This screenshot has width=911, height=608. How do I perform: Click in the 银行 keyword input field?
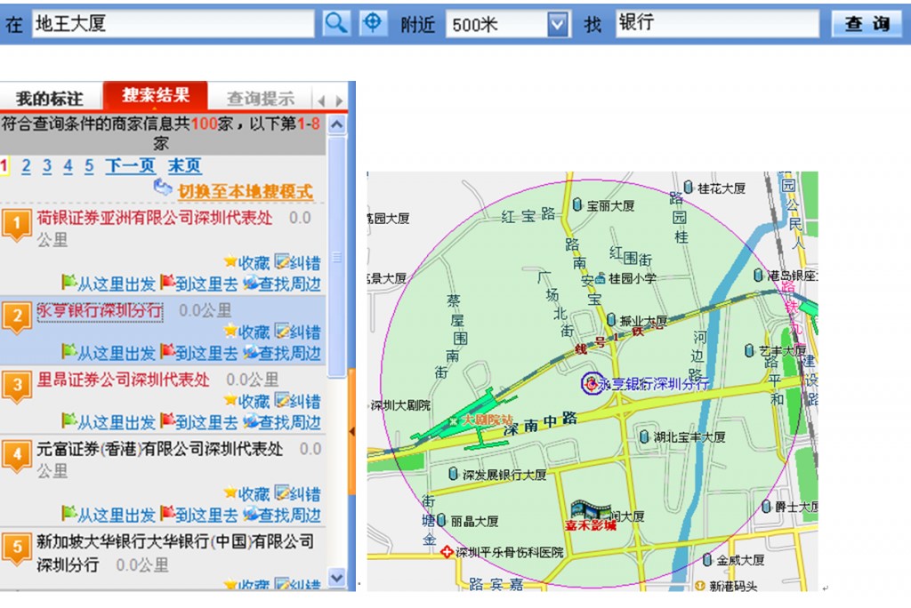point(716,24)
